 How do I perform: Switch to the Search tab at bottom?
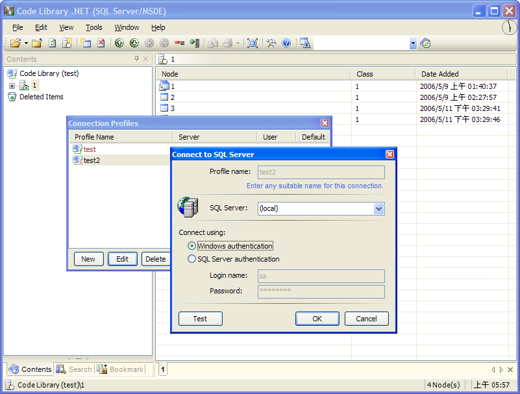(x=74, y=369)
